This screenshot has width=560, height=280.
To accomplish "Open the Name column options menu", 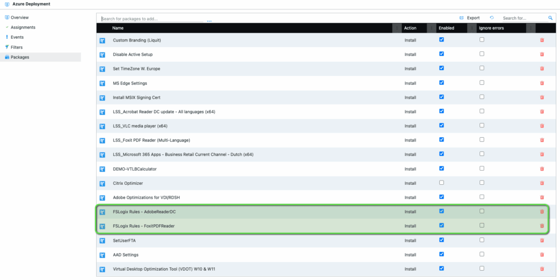I will point(396,28).
